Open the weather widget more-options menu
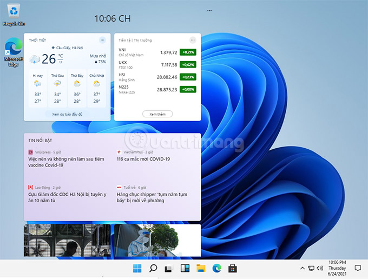The width and height of the screenshot is (368, 279). click(102, 40)
